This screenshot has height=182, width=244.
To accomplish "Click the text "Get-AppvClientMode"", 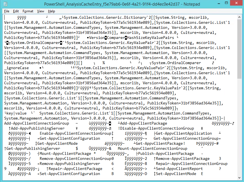I will click(x=58, y=143).
